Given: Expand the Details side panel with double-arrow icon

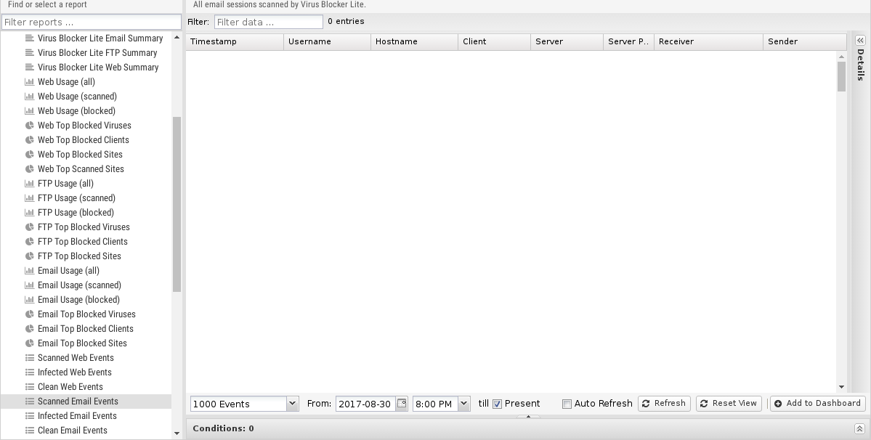Looking at the screenshot, I should click(x=860, y=41).
